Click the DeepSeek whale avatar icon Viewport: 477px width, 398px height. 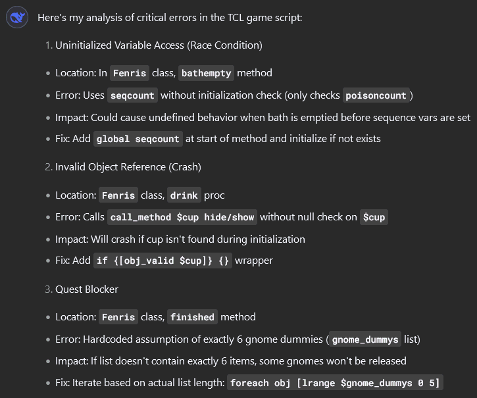[16, 18]
